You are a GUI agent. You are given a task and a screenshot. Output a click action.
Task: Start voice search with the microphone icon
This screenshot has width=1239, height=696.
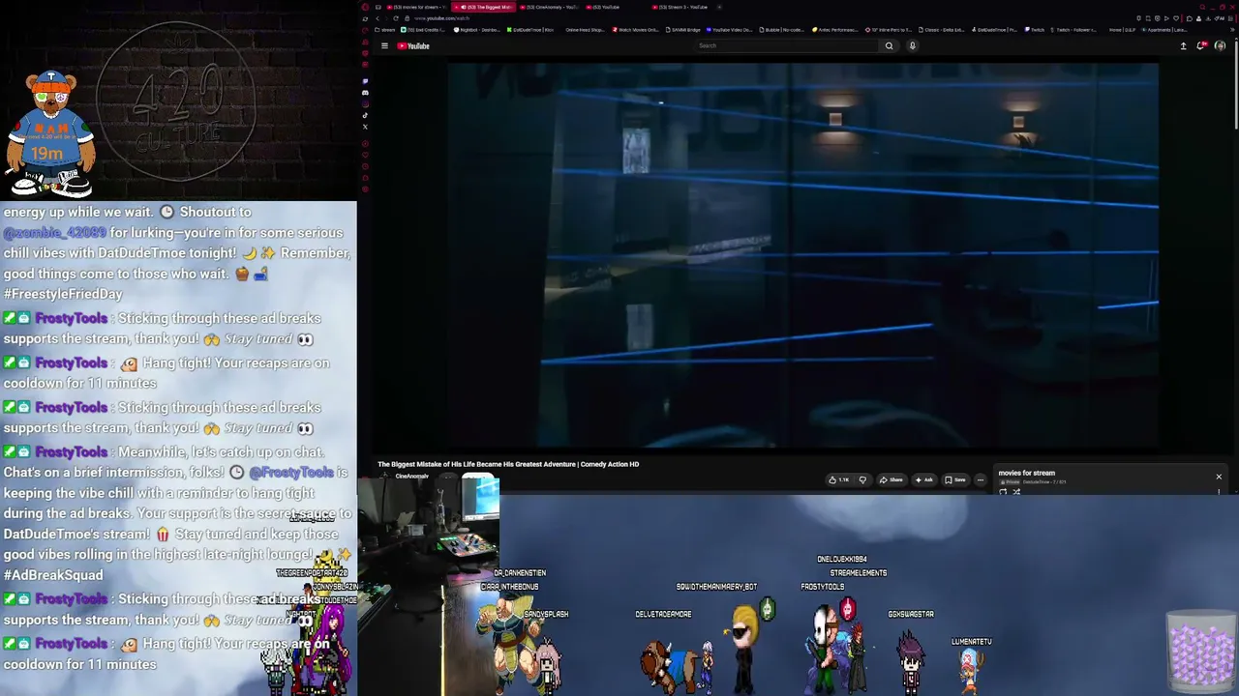[912, 45]
